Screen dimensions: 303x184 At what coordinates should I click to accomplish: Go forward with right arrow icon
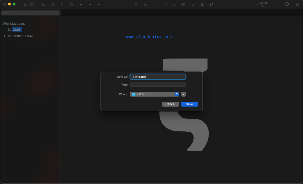[99, 5]
